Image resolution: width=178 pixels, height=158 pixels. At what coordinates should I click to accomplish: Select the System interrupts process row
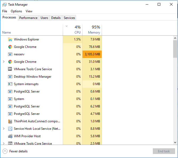[x=26, y=84]
